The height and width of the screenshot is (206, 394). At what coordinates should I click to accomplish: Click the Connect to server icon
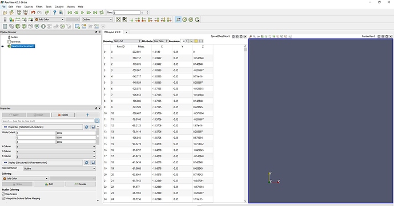coord(19,13)
